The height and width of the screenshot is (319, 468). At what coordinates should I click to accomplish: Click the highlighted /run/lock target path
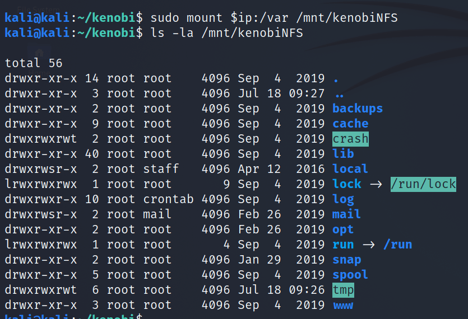[x=423, y=184]
